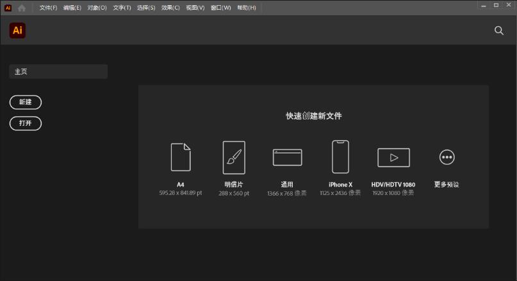Open the 编辑(E) menu
Viewport: 517px width, 281px height.
click(x=72, y=8)
